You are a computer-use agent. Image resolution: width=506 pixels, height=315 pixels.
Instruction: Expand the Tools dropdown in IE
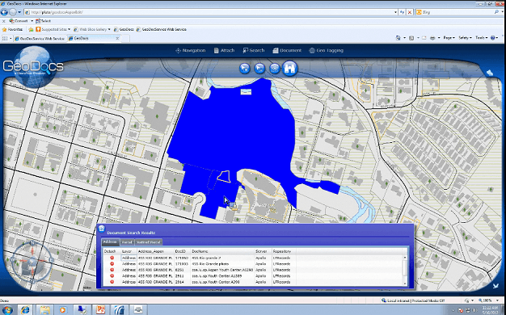481,38
